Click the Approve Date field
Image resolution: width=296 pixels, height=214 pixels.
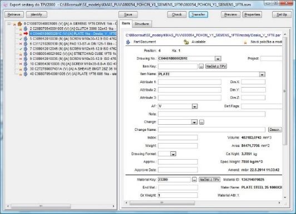(178, 170)
